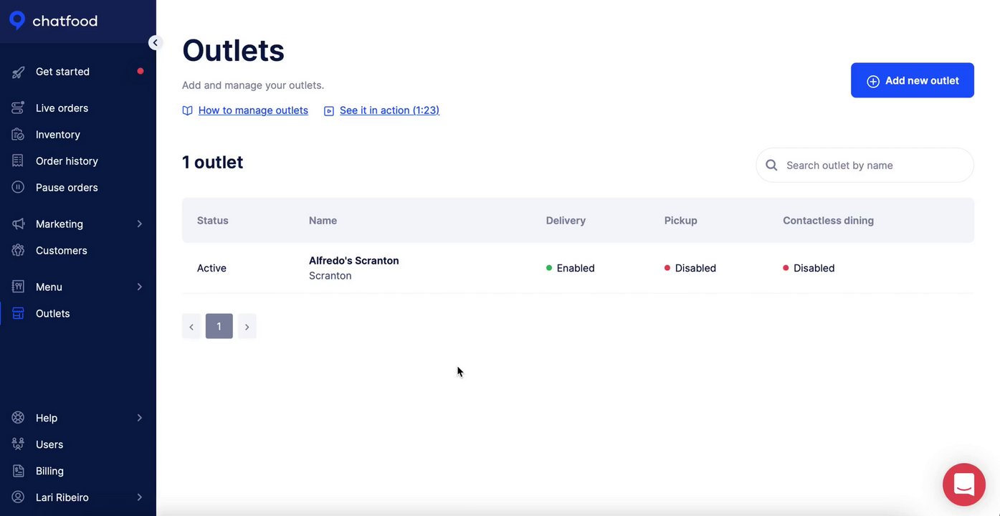
Task: Click the Pause orders icon
Action: click(x=19, y=188)
